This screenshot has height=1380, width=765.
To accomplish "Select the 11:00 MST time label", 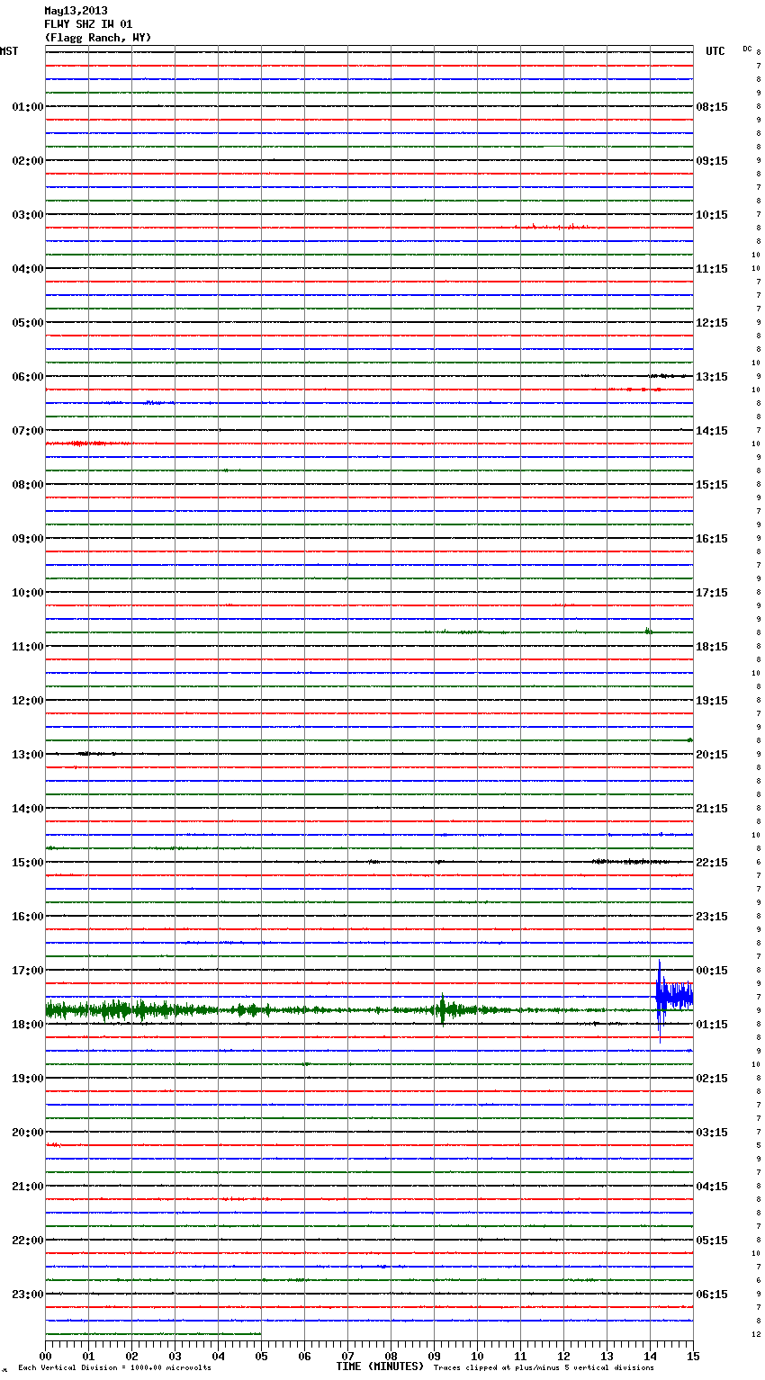I will click(28, 647).
